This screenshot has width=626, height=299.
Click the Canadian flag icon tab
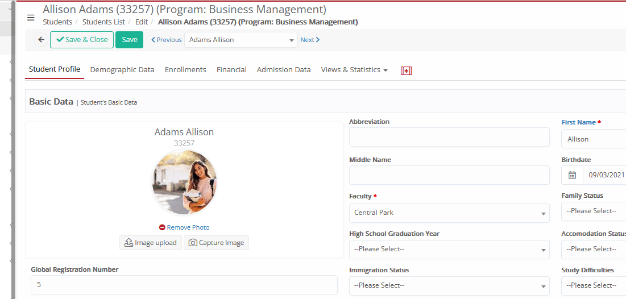[x=406, y=70]
